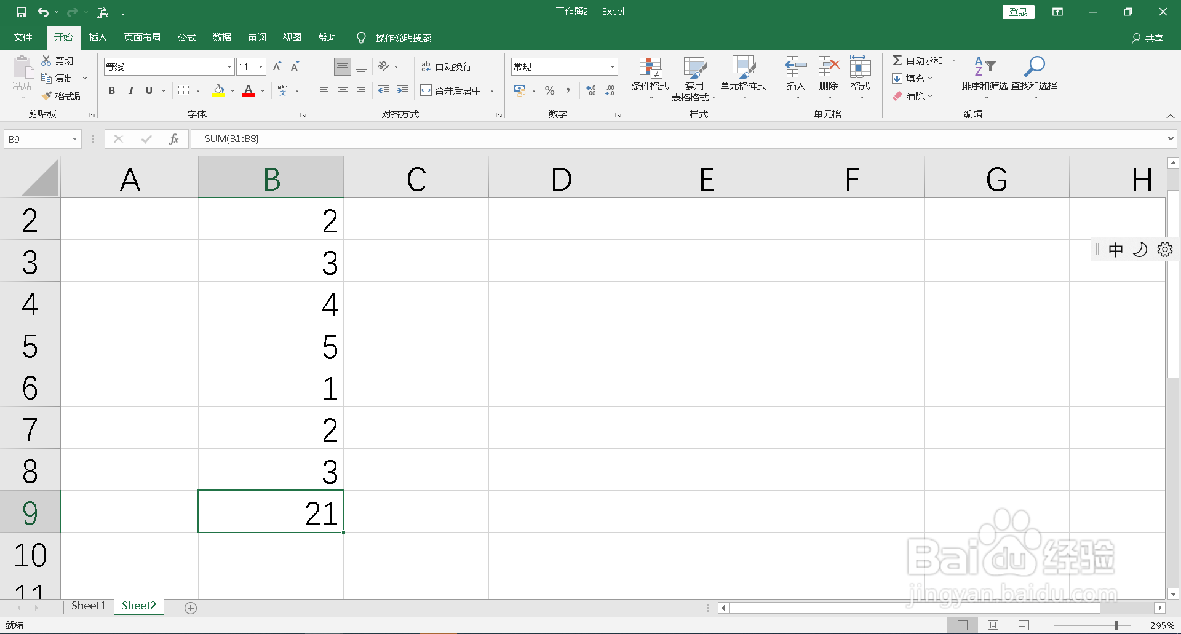Toggle middle align button
The width and height of the screenshot is (1181, 634).
[343, 66]
